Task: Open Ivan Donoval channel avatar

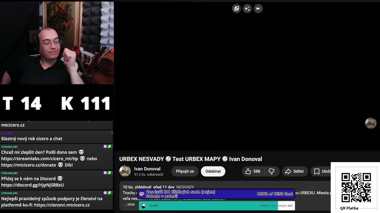Action: click(125, 171)
